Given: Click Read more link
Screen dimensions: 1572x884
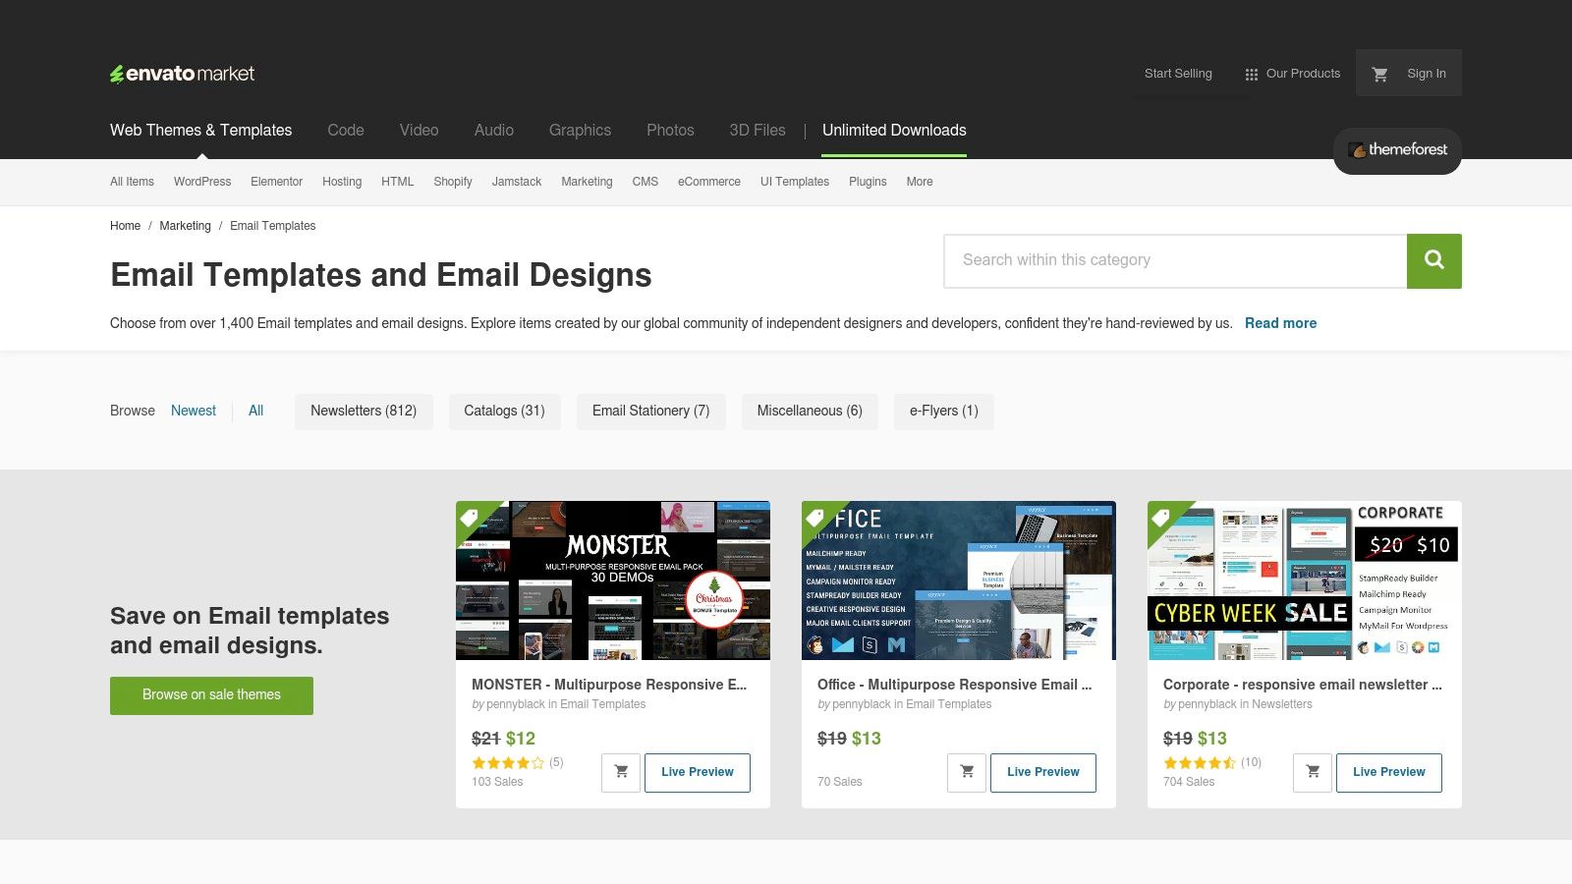Looking at the screenshot, I should click(1280, 323).
